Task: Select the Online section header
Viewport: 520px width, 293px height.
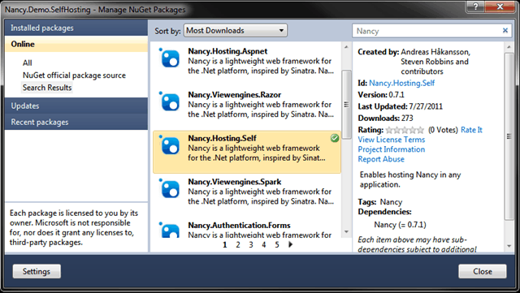Action: pyautogui.click(x=76, y=44)
